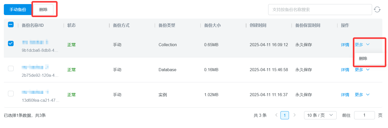Toggle the select-all checkbox in table header
This screenshot has width=388, height=128.
[11, 25]
